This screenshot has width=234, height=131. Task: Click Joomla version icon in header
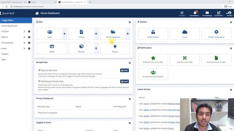pos(182,13)
